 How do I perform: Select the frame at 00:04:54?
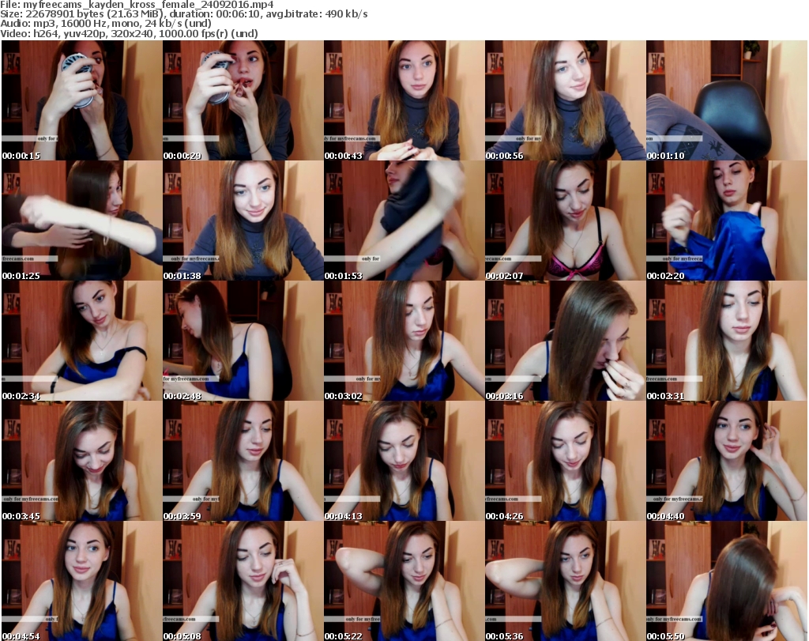coord(81,581)
